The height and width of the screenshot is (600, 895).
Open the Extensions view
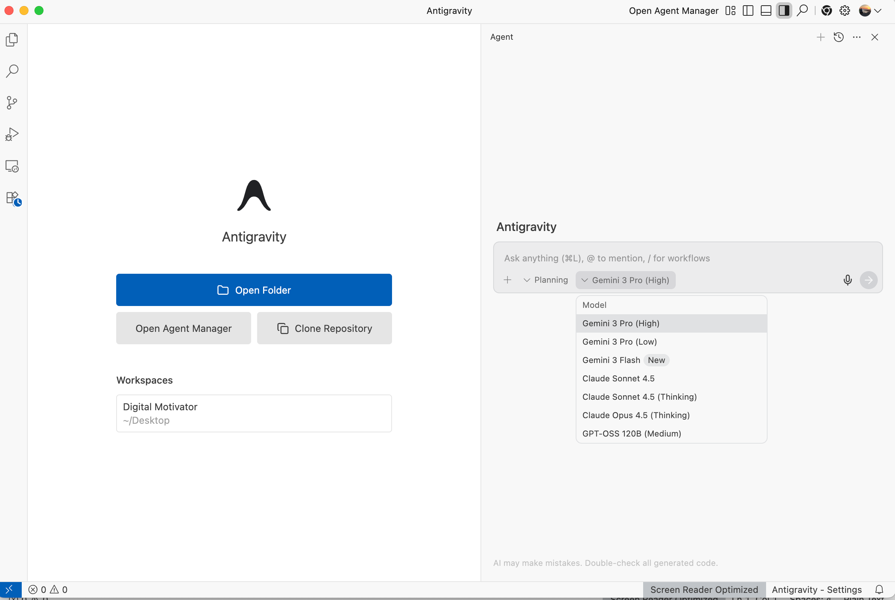coord(13,198)
